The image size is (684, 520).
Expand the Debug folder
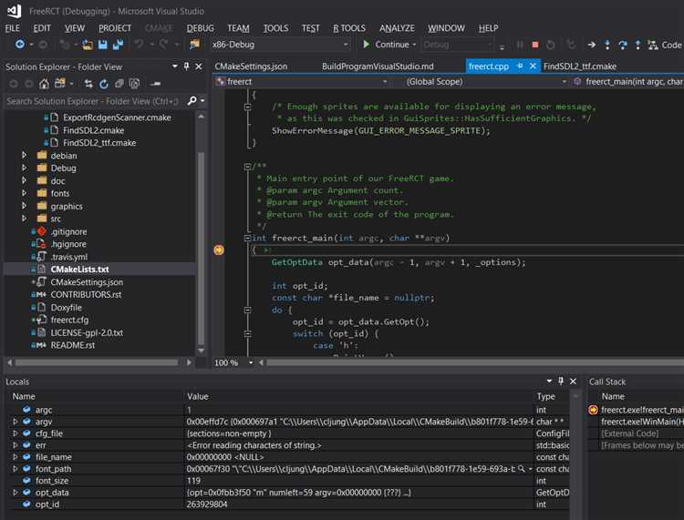click(25, 168)
